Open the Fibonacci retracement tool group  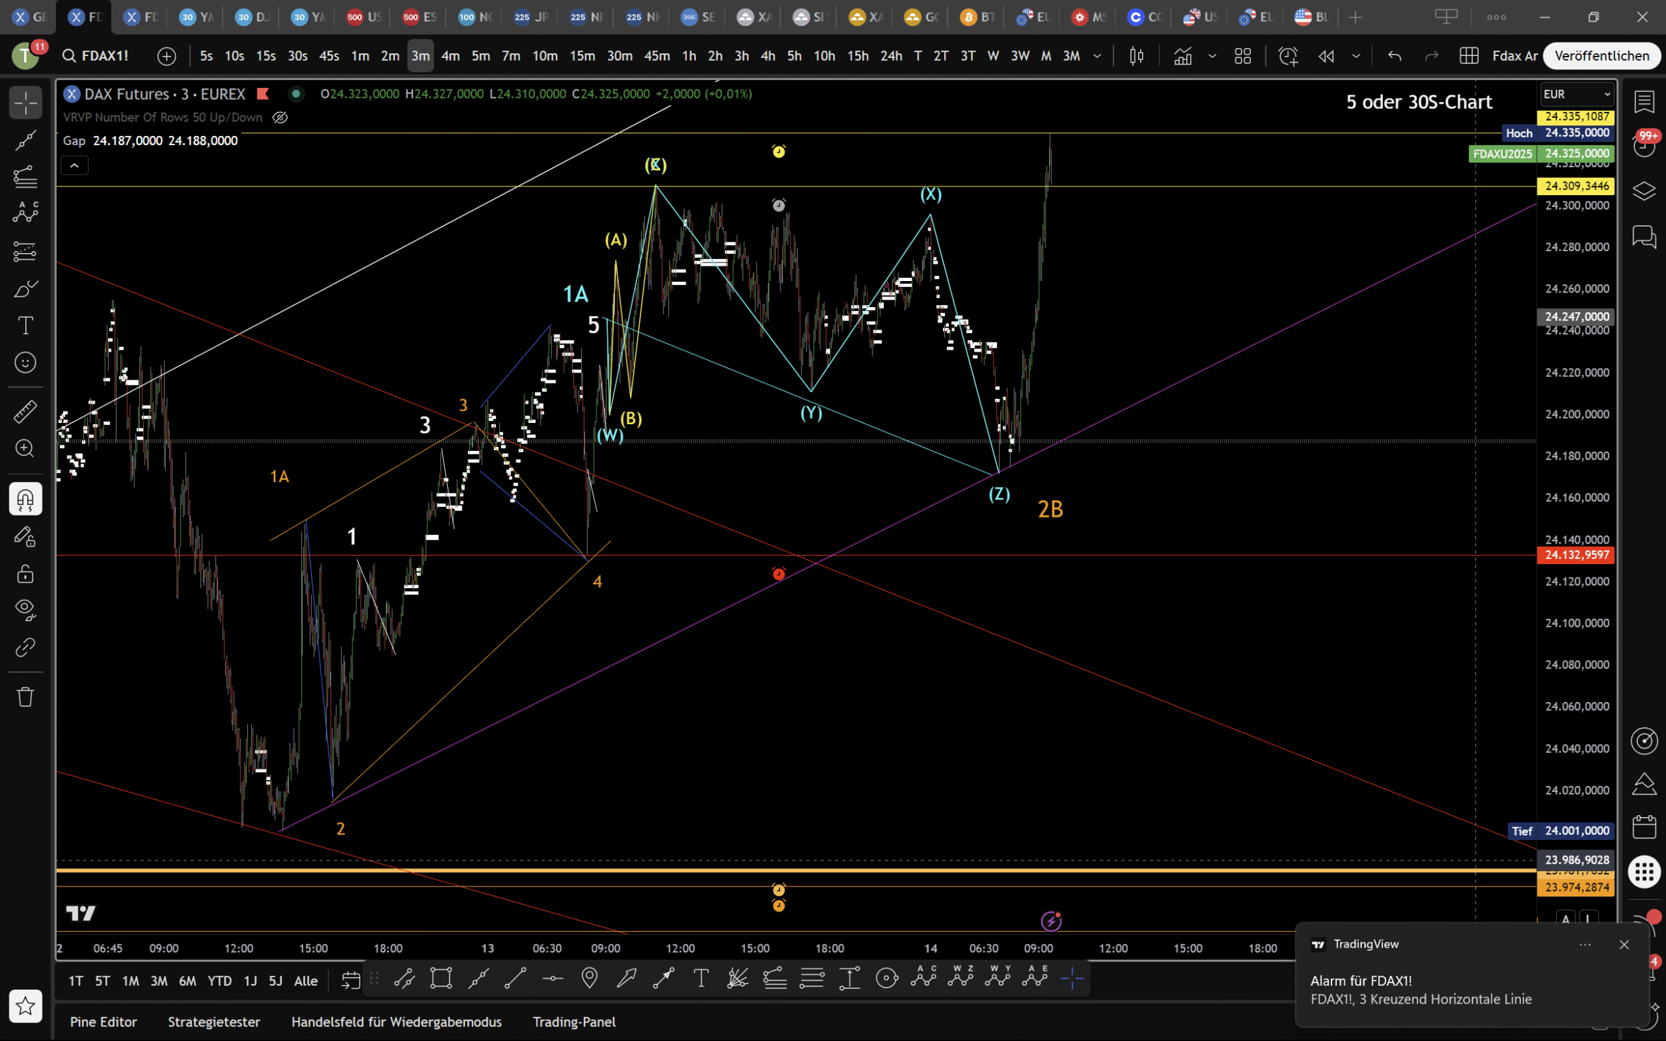(x=25, y=178)
